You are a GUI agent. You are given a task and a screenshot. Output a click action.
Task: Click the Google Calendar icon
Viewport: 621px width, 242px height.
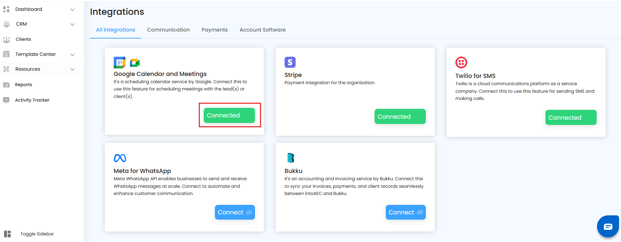[119, 62]
